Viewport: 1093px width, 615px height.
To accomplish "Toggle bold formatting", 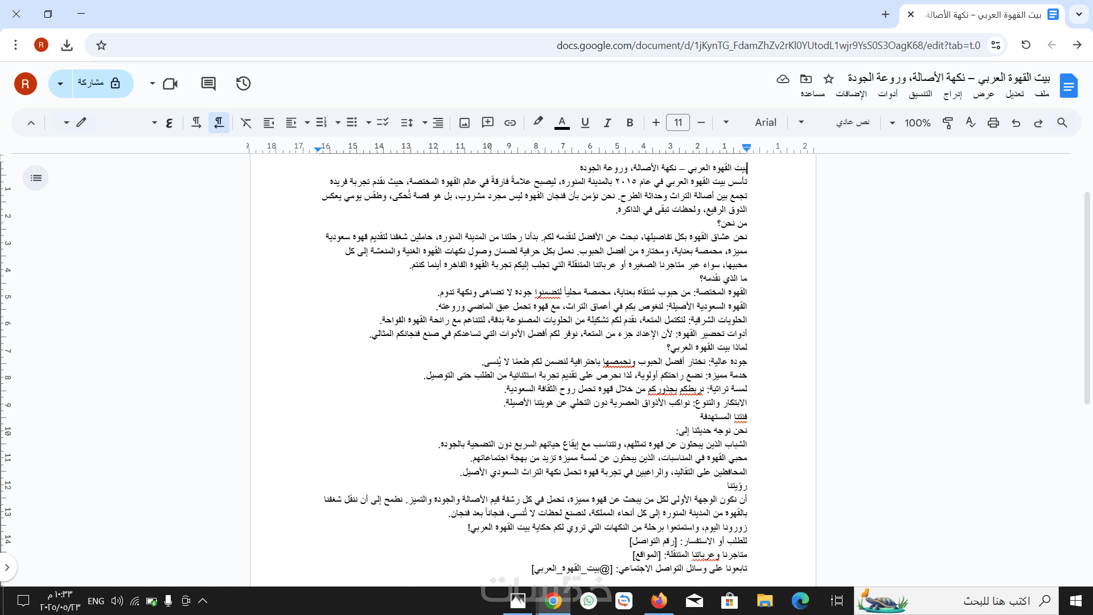I will [x=630, y=122].
